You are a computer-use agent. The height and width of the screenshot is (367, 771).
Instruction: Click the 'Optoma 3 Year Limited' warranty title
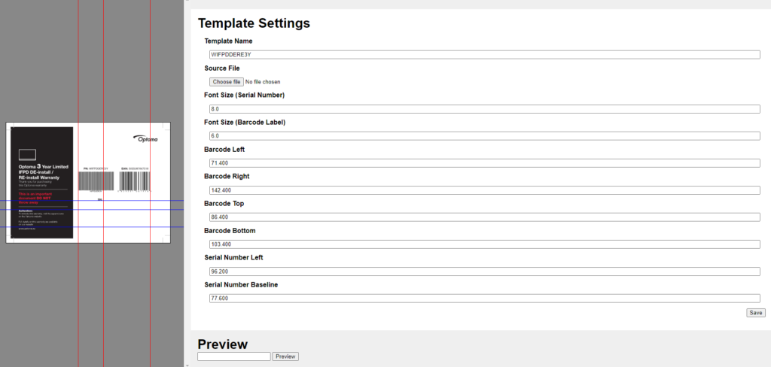(x=44, y=168)
